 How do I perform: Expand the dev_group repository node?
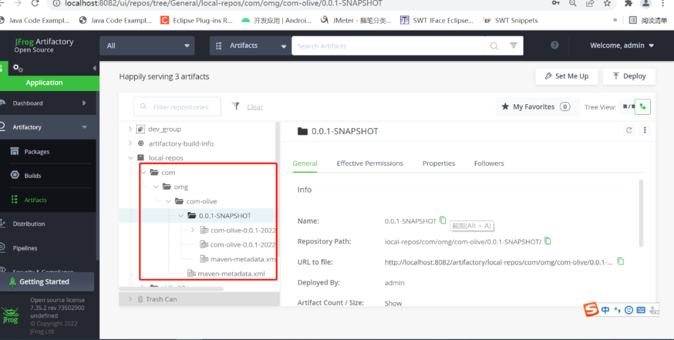pos(130,129)
